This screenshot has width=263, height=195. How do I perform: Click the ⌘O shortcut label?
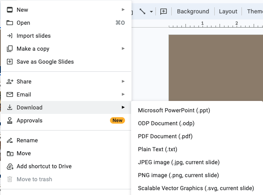[x=120, y=23]
